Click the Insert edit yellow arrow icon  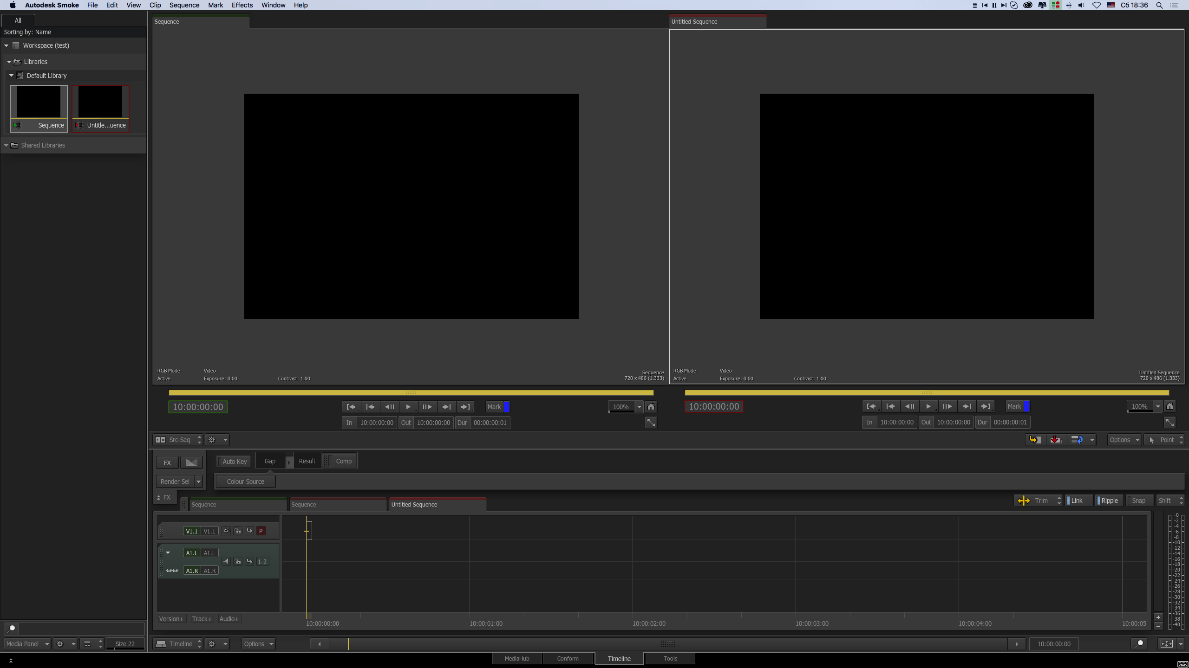tap(1035, 440)
